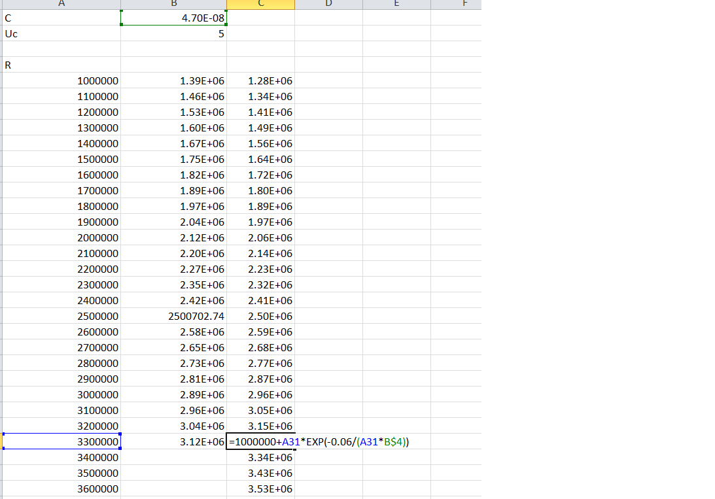
Task: Select cell 1100000 in column A
Action: [x=61, y=97]
